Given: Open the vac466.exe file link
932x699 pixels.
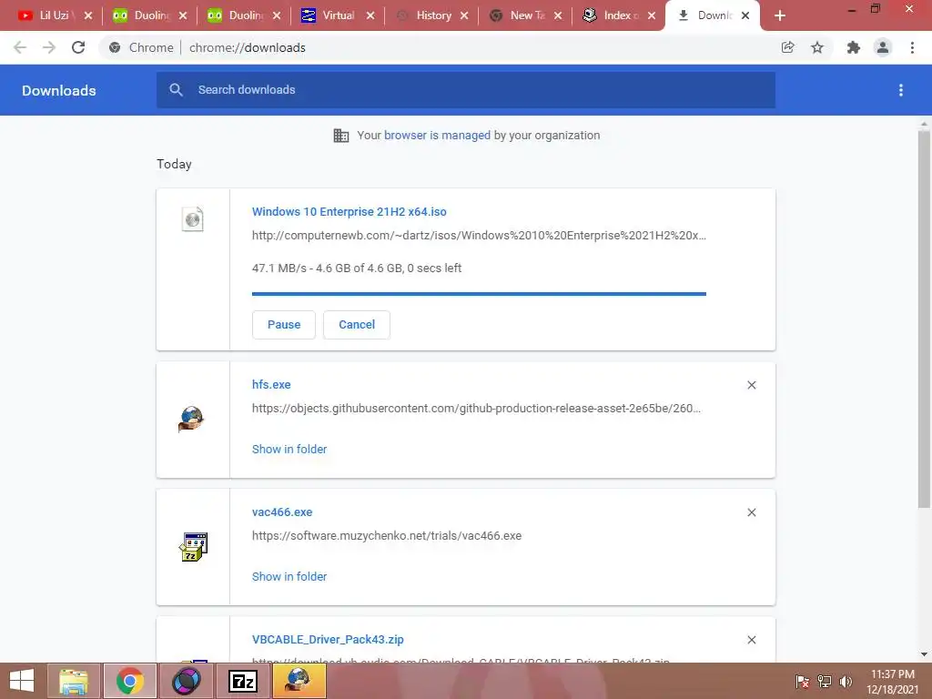Looking at the screenshot, I should tap(282, 512).
